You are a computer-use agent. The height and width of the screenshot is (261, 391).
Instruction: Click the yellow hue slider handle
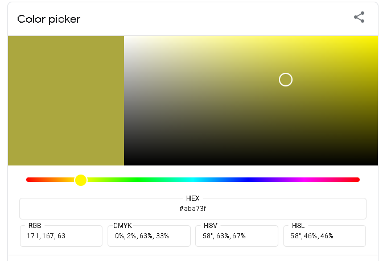point(81,180)
